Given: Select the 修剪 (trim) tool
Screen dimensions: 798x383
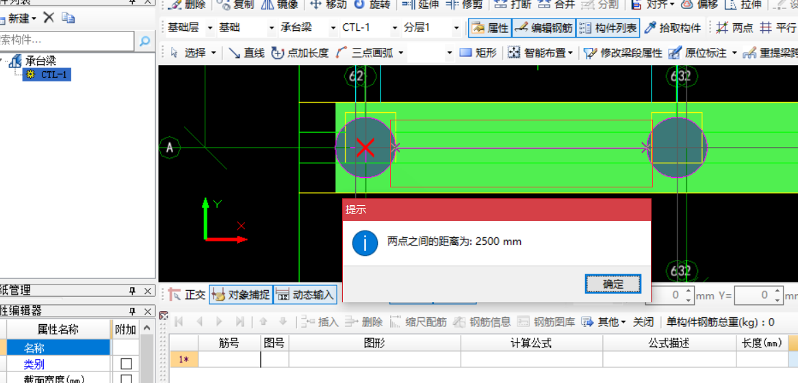Looking at the screenshot, I should tap(464, 5).
